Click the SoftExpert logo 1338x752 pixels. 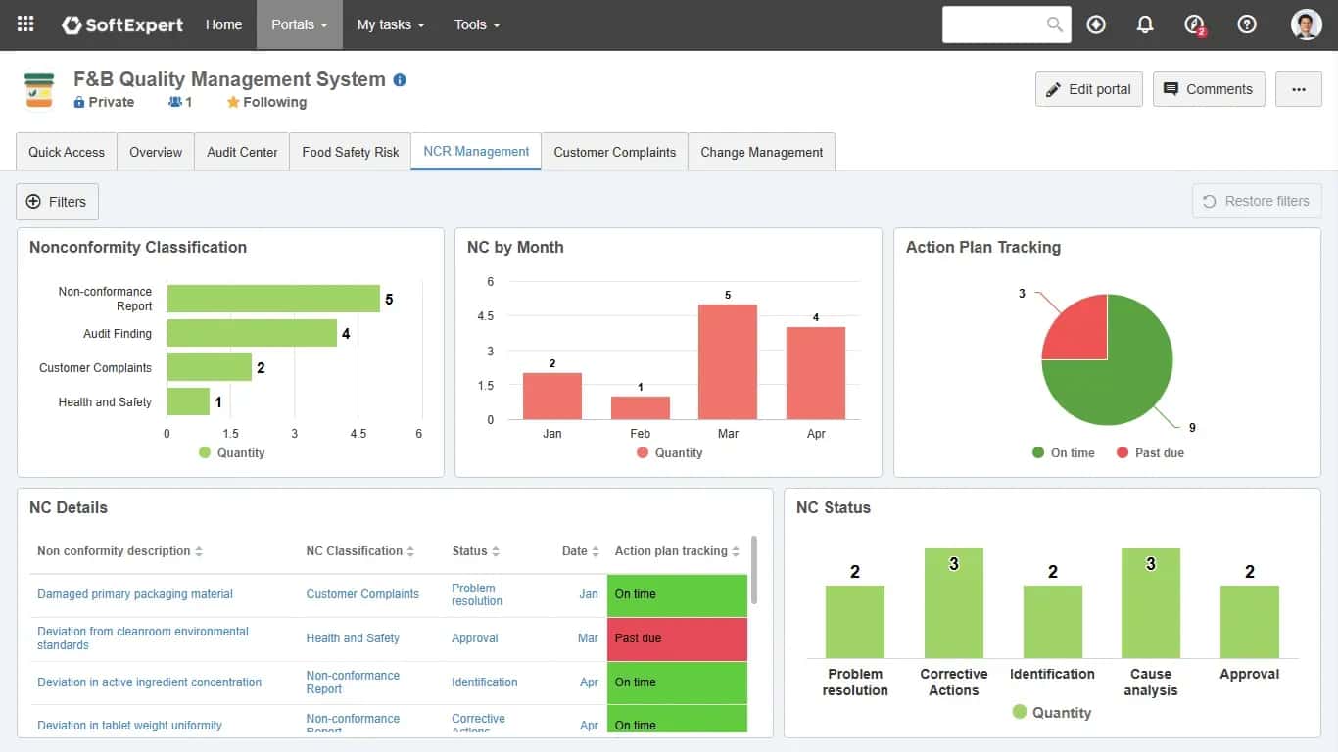coord(122,24)
